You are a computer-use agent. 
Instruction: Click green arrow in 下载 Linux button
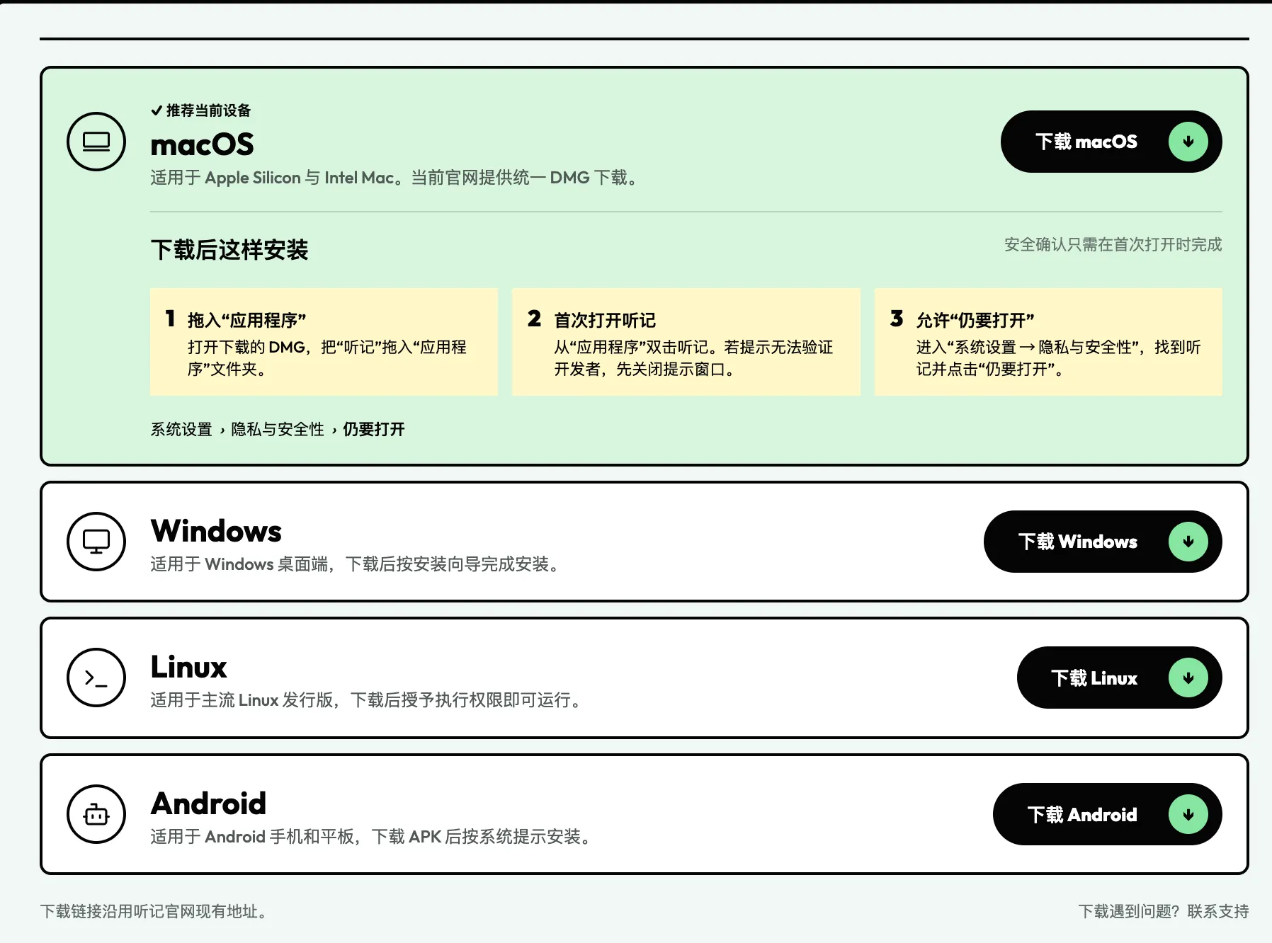coord(1188,678)
